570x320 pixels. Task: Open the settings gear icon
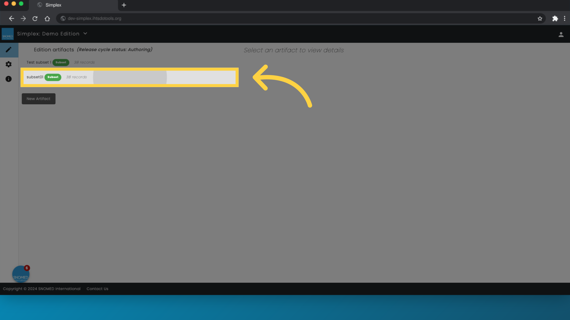pyautogui.click(x=9, y=64)
